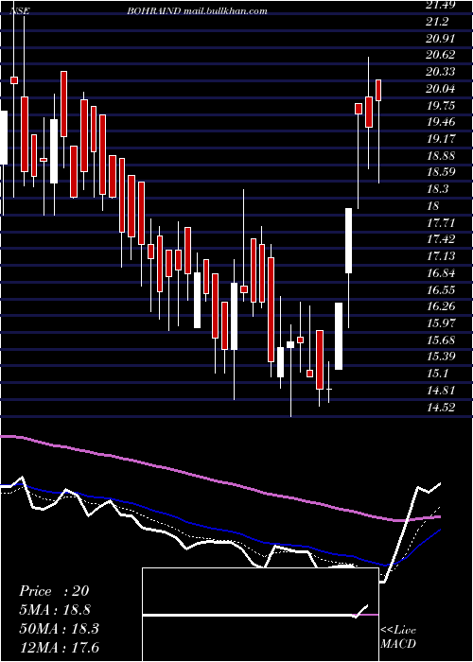Click the 18.59 price axis label
The height and width of the screenshot is (662, 473).
pos(440,172)
